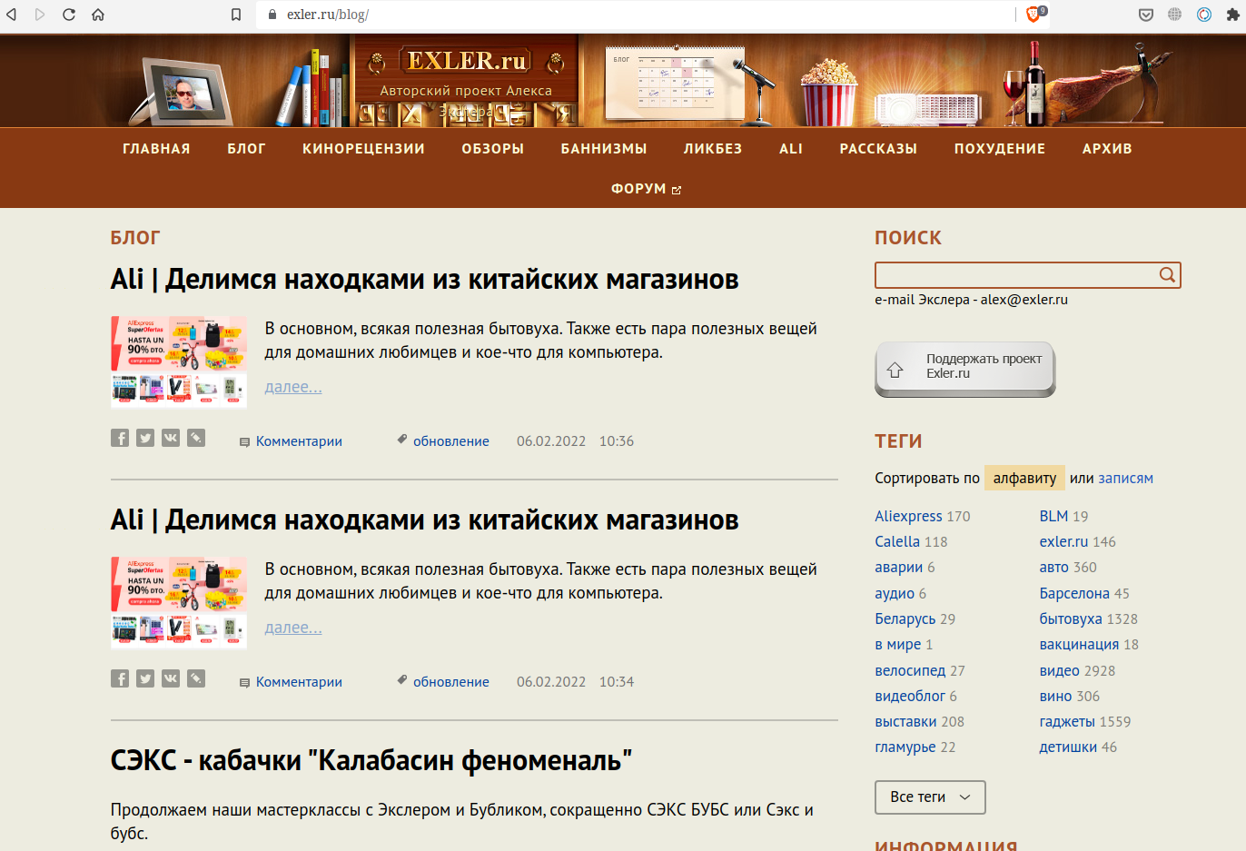Click the browser reload button
The width and height of the screenshot is (1246, 851).
[x=69, y=15]
